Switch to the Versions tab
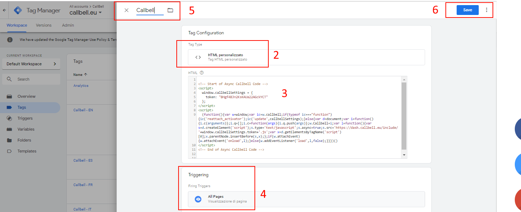521x212 pixels. pos(43,25)
